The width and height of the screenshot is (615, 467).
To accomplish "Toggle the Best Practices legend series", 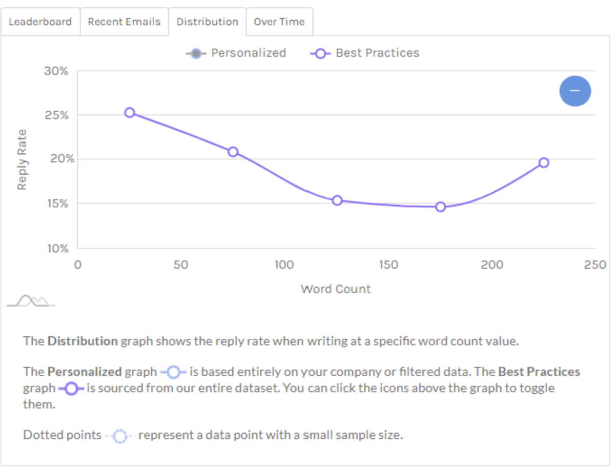I will 365,53.
